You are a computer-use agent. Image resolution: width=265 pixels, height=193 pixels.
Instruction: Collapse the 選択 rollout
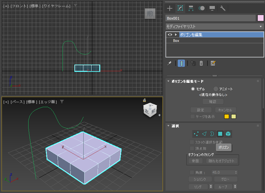click(168, 126)
